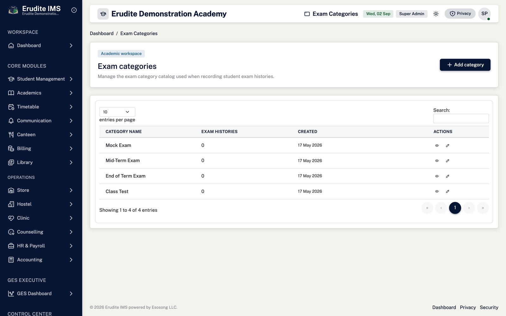Open the SP user avatar menu
The width and height of the screenshot is (506, 316).
pyautogui.click(x=484, y=14)
